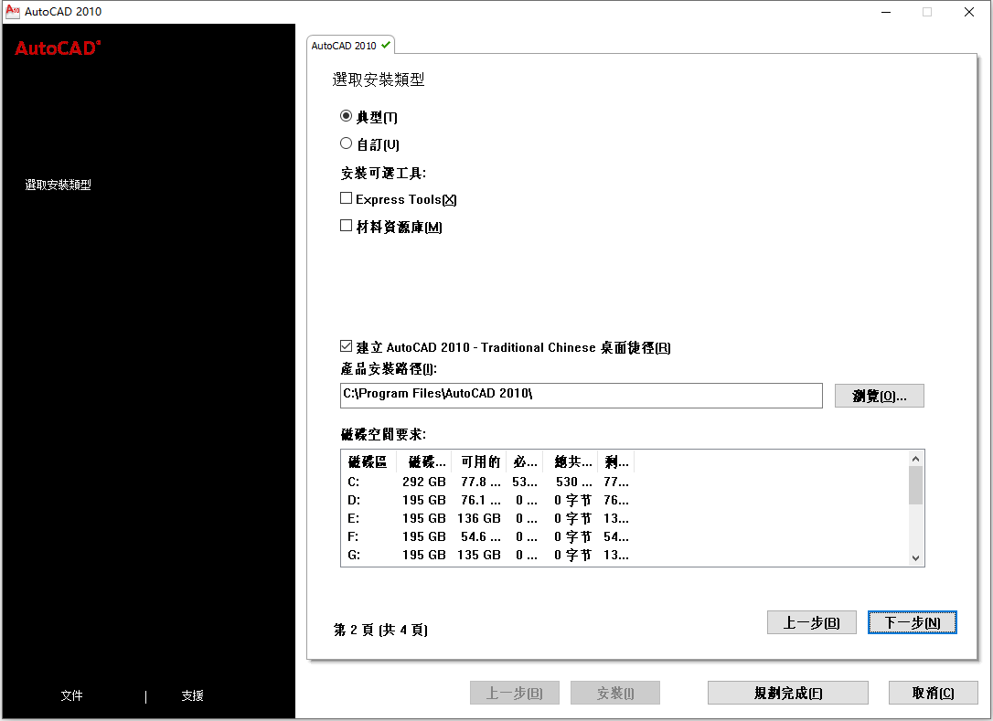The image size is (993, 721).
Task: Click the 第 2 頁 (共 4 頁) page indicator
Action: [x=380, y=630]
